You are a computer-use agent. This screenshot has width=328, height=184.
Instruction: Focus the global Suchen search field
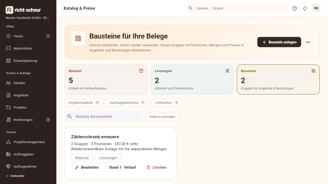237,8
